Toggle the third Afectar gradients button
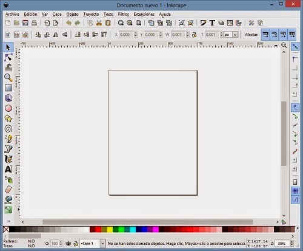 283,35
